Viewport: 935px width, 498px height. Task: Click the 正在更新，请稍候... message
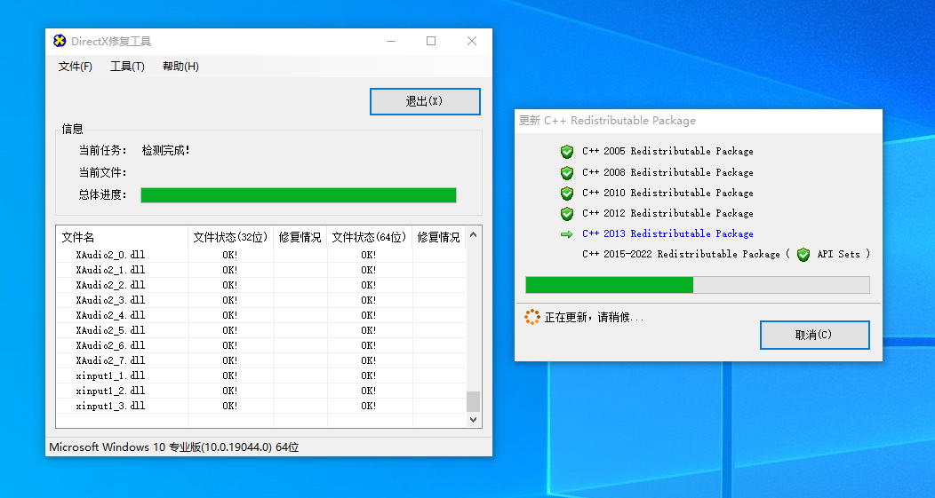595,318
